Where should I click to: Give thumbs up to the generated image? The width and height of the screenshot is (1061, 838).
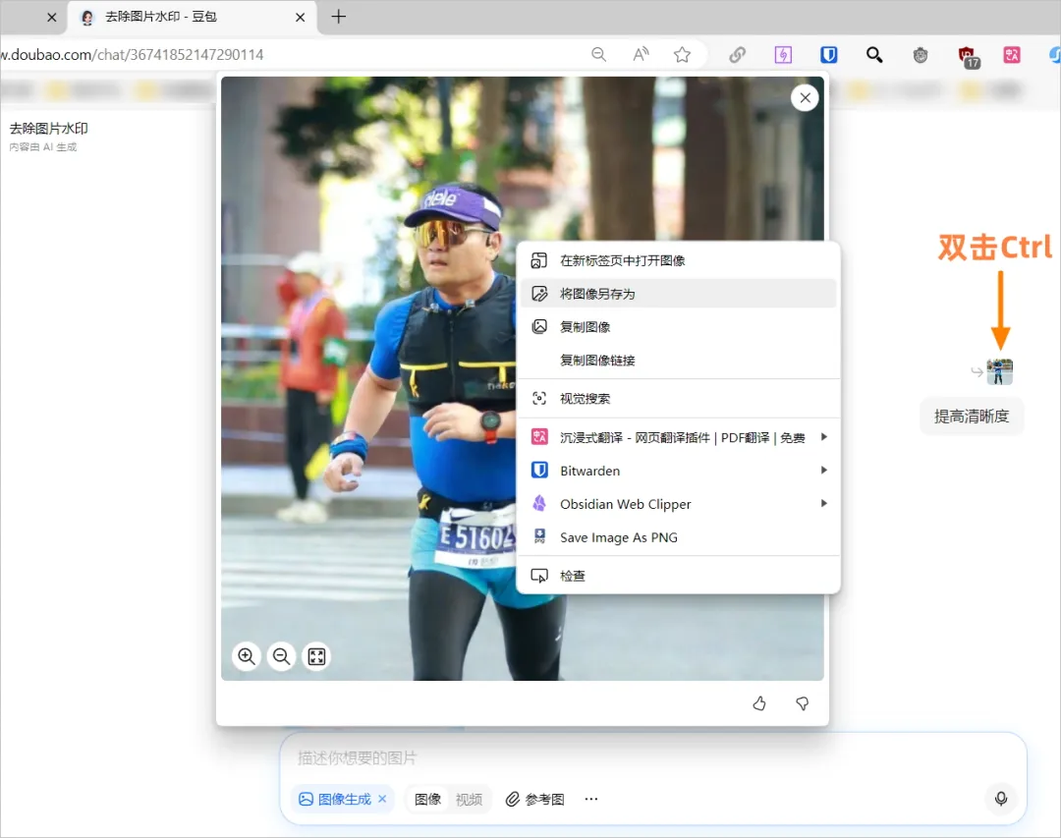759,704
